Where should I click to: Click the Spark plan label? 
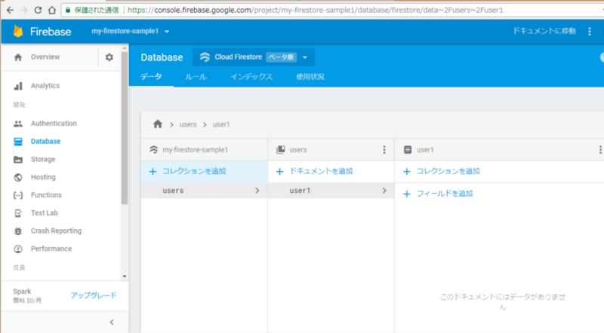point(22,292)
